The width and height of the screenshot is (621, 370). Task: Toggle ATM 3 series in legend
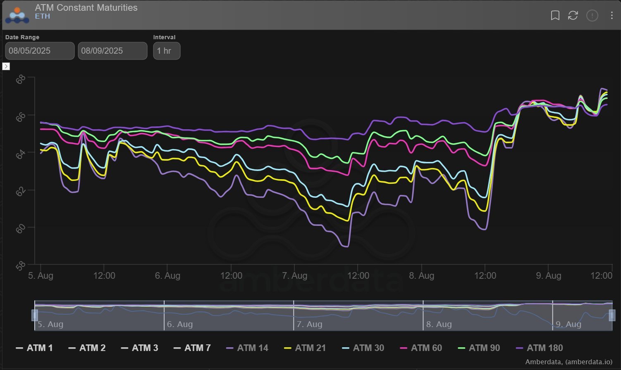click(139, 348)
